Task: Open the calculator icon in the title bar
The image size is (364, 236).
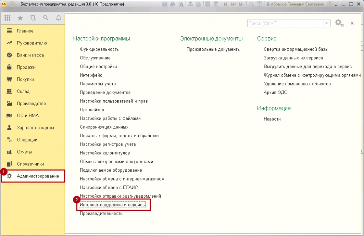Action: (x=208, y=4)
